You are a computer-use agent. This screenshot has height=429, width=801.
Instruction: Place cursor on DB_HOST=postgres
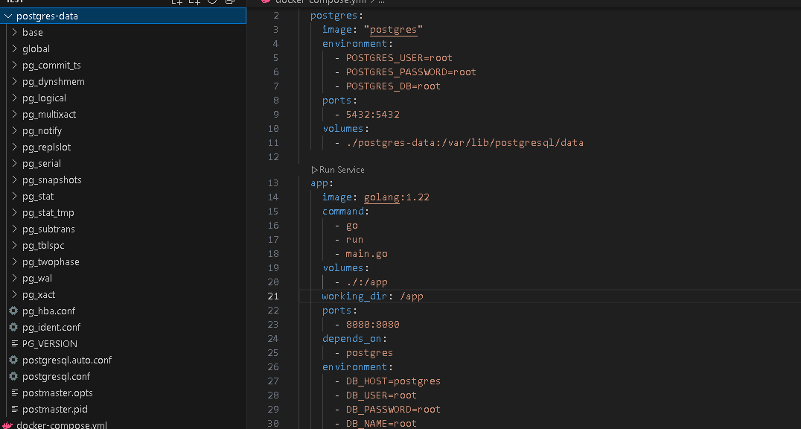point(393,381)
